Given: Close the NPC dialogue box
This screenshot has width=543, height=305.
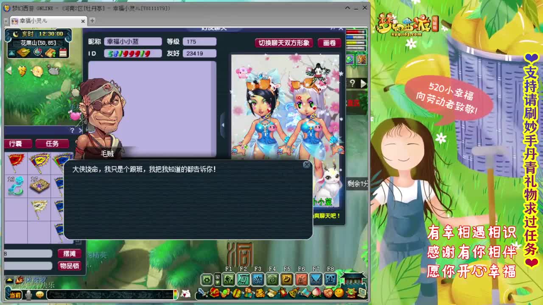Looking at the screenshot, I should pos(307,165).
